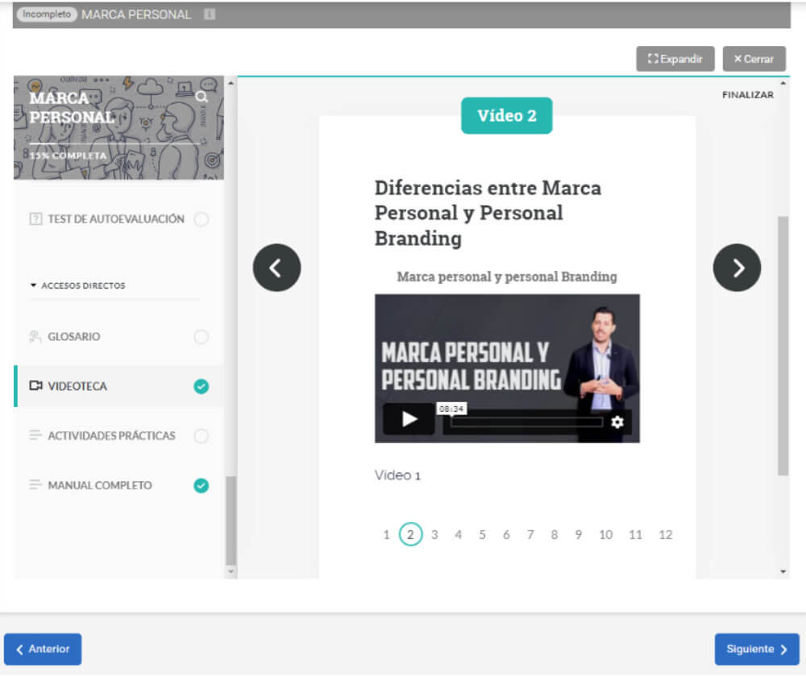Advance to next slide with right arrow

tap(737, 268)
